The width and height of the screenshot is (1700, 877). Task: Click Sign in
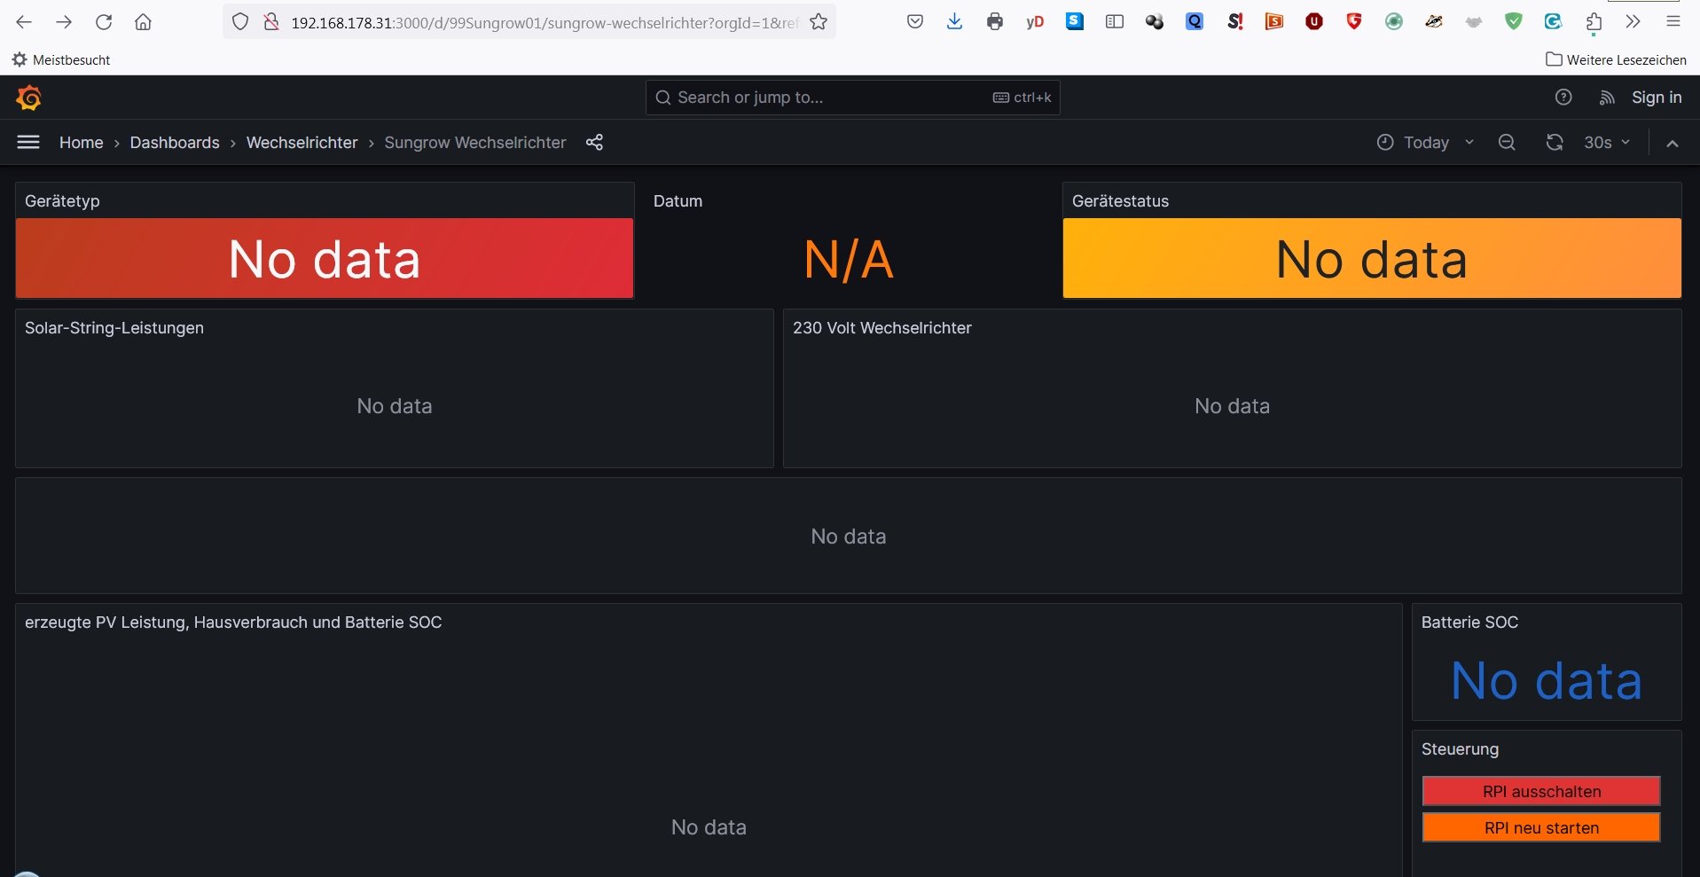pyautogui.click(x=1656, y=98)
